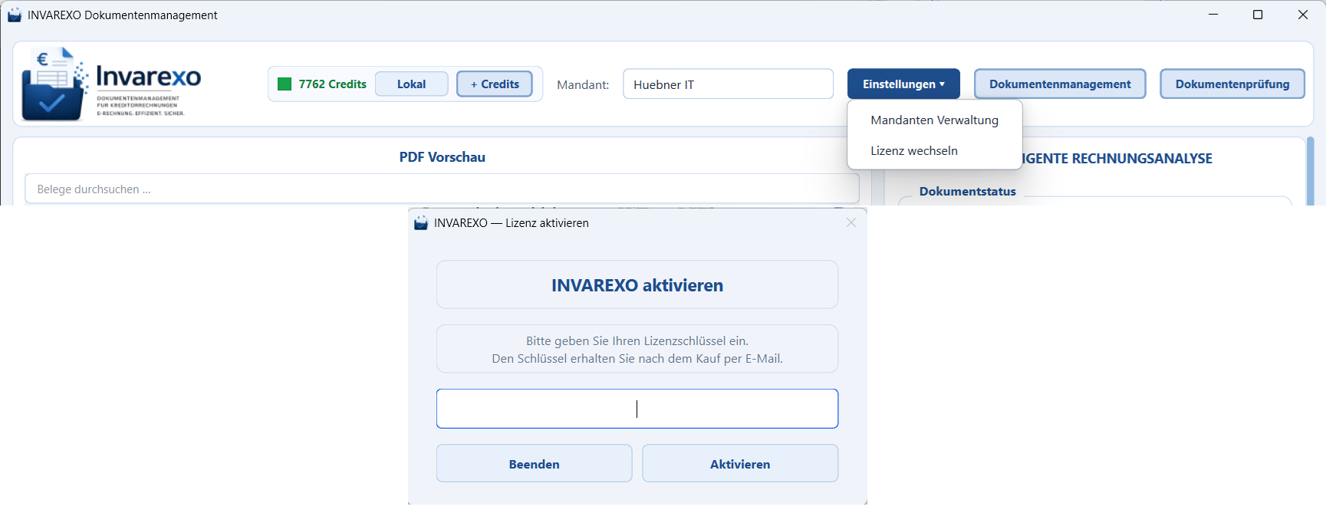
Task: Click the right-side vertical scrollbar
Action: pos(1311,171)
